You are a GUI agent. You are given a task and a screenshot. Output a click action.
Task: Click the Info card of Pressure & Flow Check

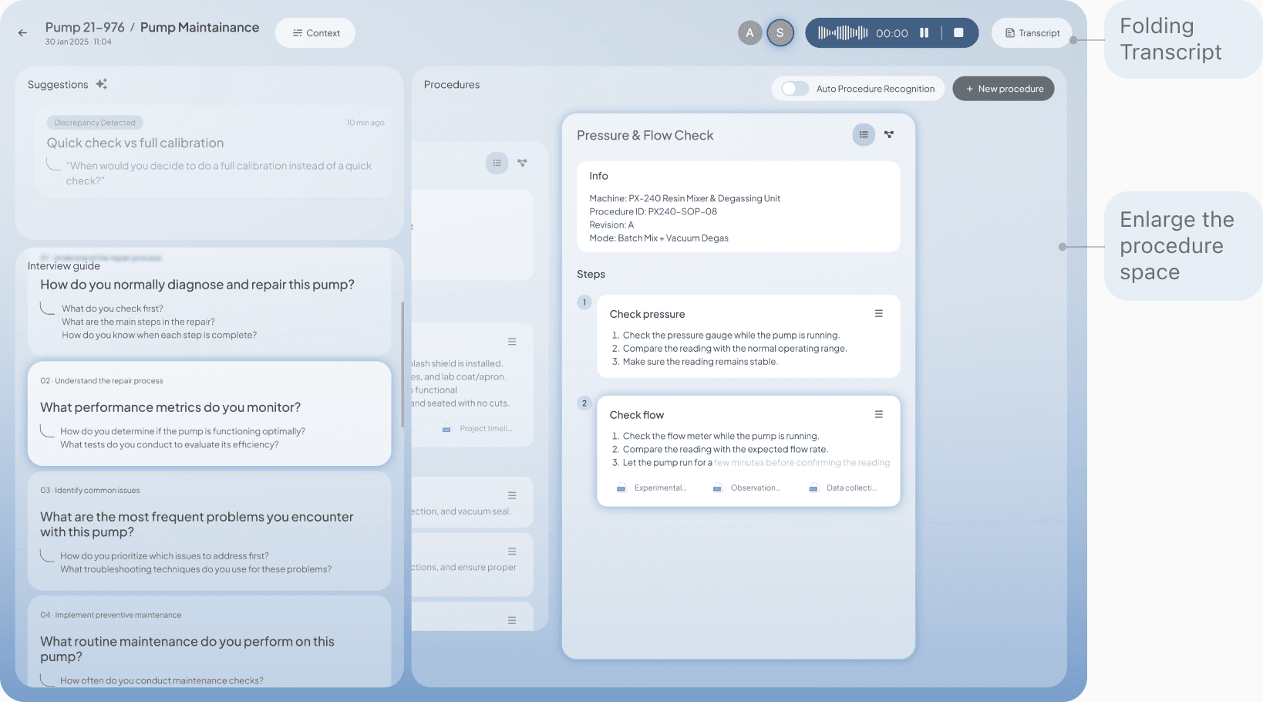[738, 207]
